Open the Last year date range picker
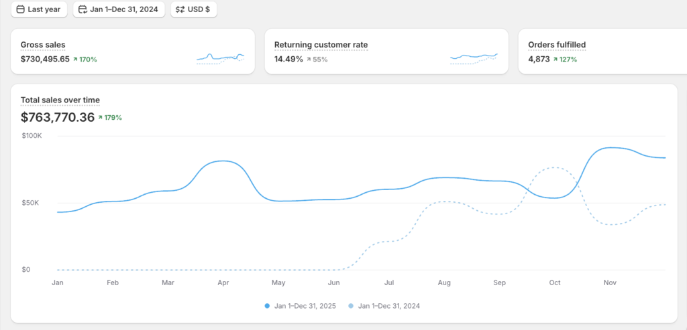 coord(39,9)
